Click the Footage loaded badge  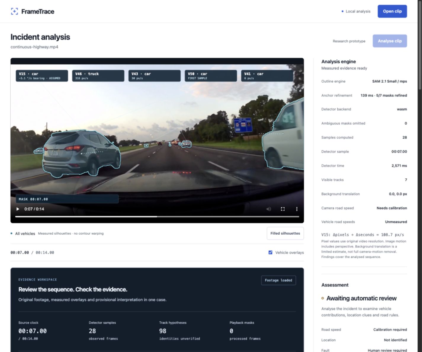(278, 280)
